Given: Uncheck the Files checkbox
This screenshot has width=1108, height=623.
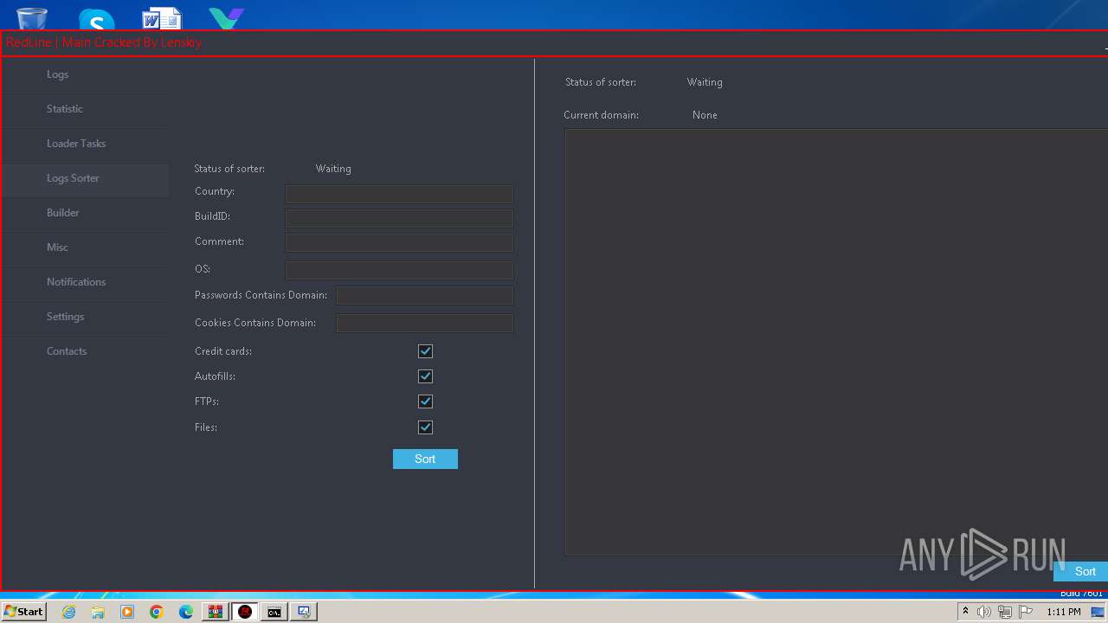Looking at the screenshot, I should [425, 427].
